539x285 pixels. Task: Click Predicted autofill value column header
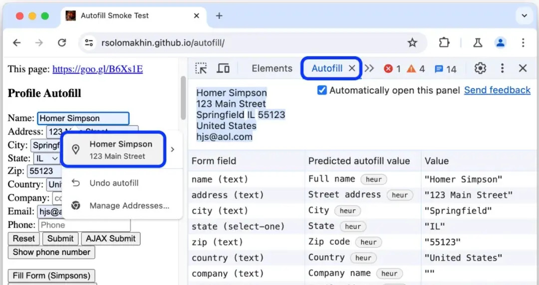tap(363, 161)
